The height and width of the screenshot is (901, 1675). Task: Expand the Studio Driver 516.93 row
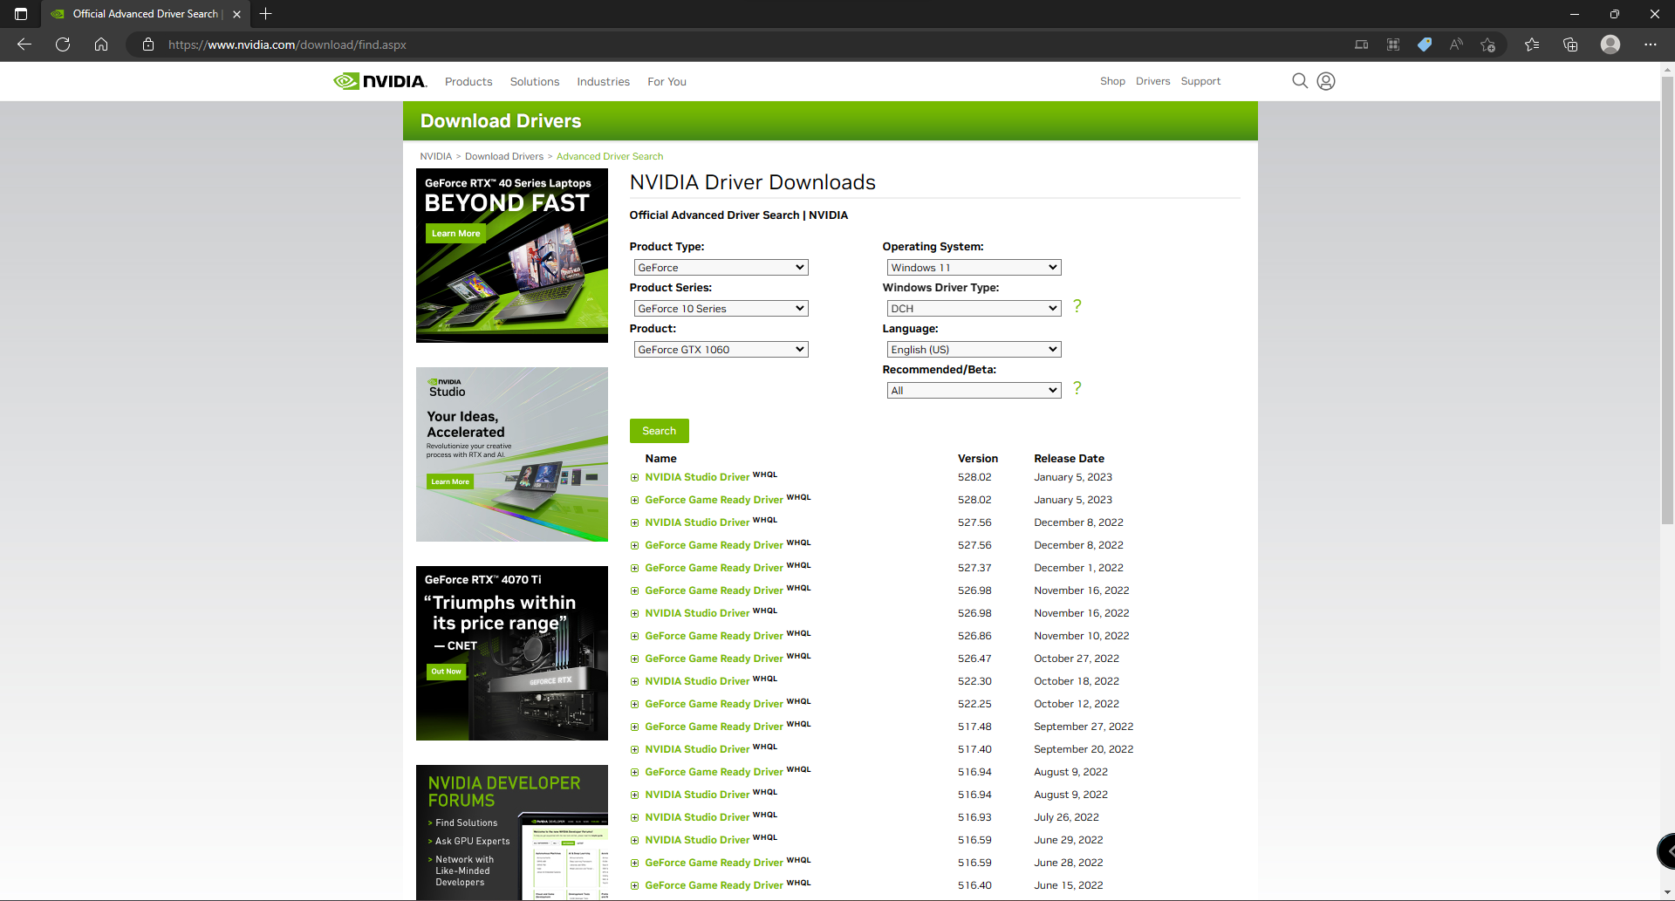[635, 818]
